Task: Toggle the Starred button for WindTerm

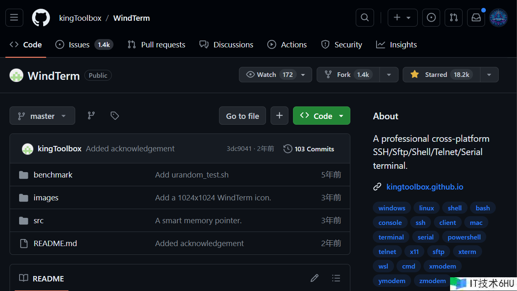Action: coord(441,75)
